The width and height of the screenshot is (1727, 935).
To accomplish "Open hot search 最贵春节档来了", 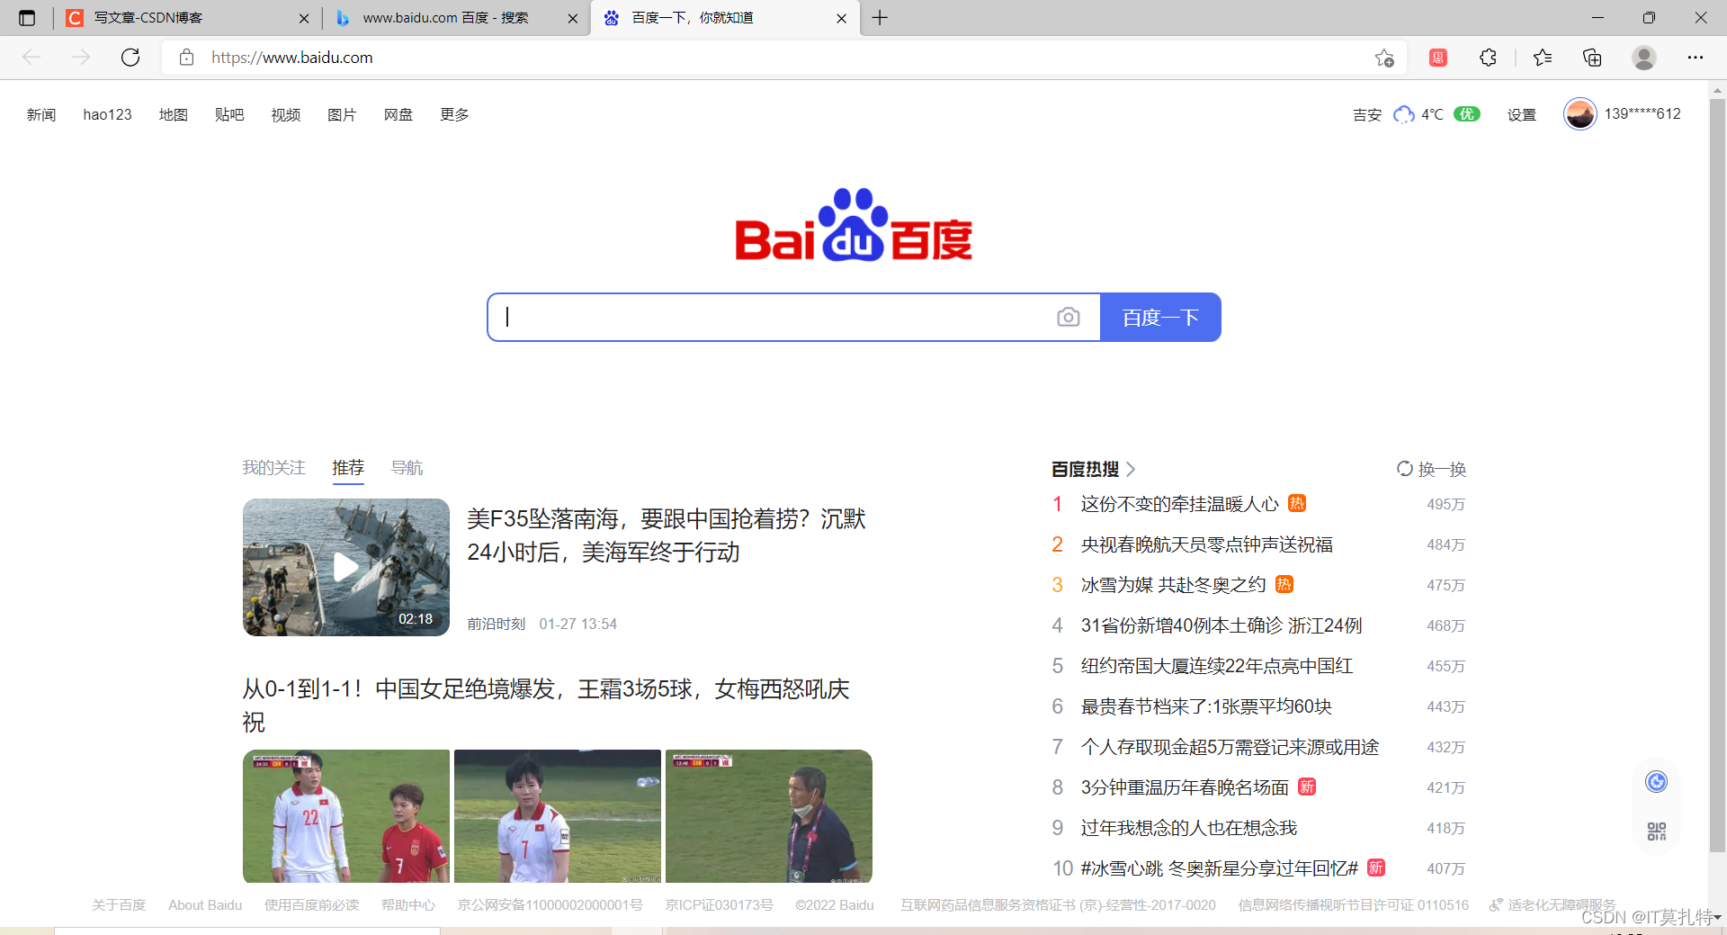I will click(1205, 706).
